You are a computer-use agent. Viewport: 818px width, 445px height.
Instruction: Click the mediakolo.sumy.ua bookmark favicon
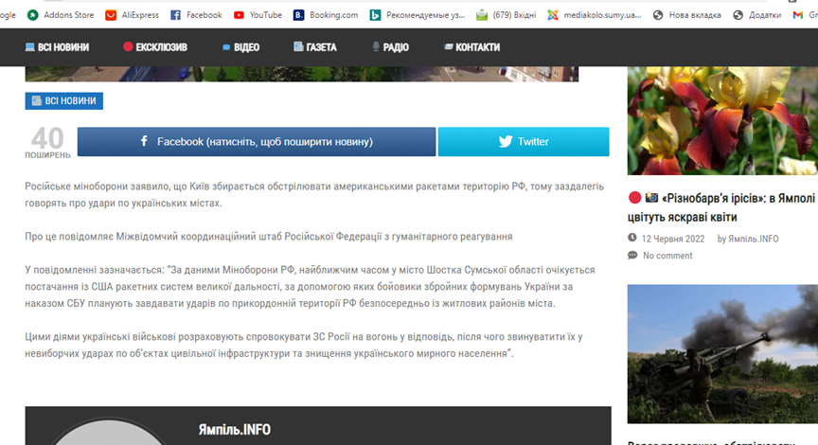click(553, 15)
